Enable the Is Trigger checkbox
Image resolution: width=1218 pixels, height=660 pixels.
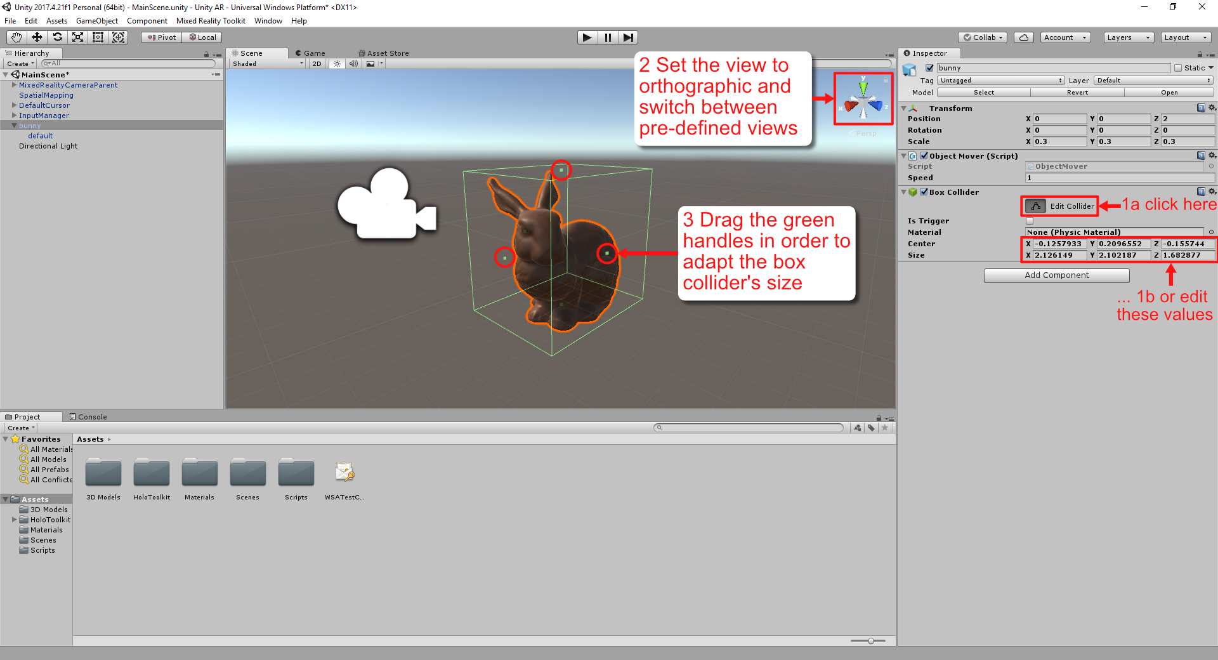click(x=1030, y=221)
